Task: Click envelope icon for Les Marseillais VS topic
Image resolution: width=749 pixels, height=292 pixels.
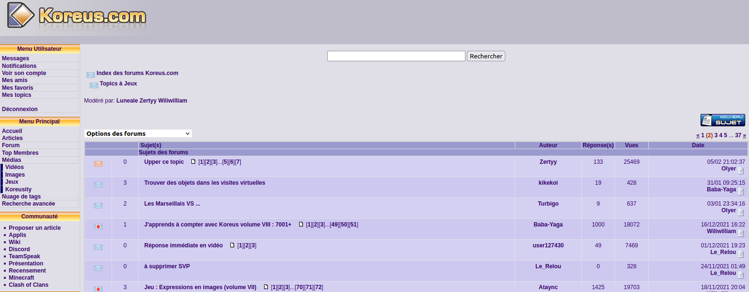Action: tap(98, 206)
